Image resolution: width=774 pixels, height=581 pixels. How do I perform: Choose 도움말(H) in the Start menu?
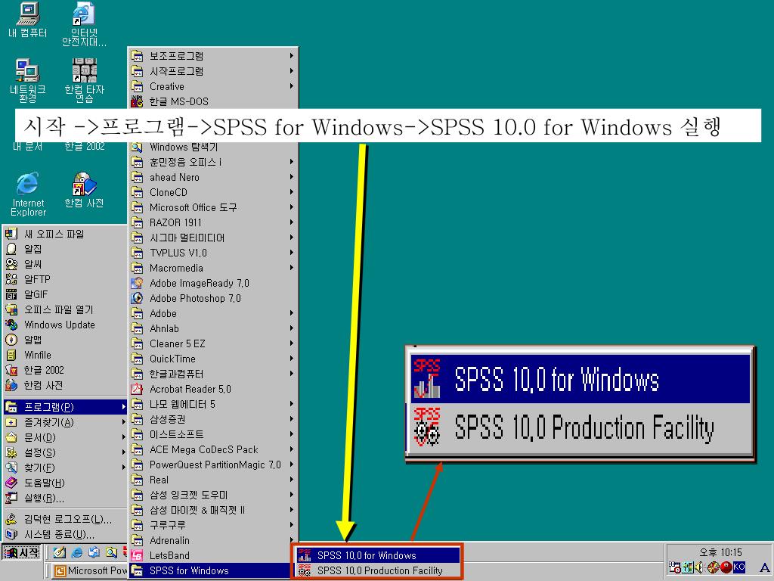point(64,483)
